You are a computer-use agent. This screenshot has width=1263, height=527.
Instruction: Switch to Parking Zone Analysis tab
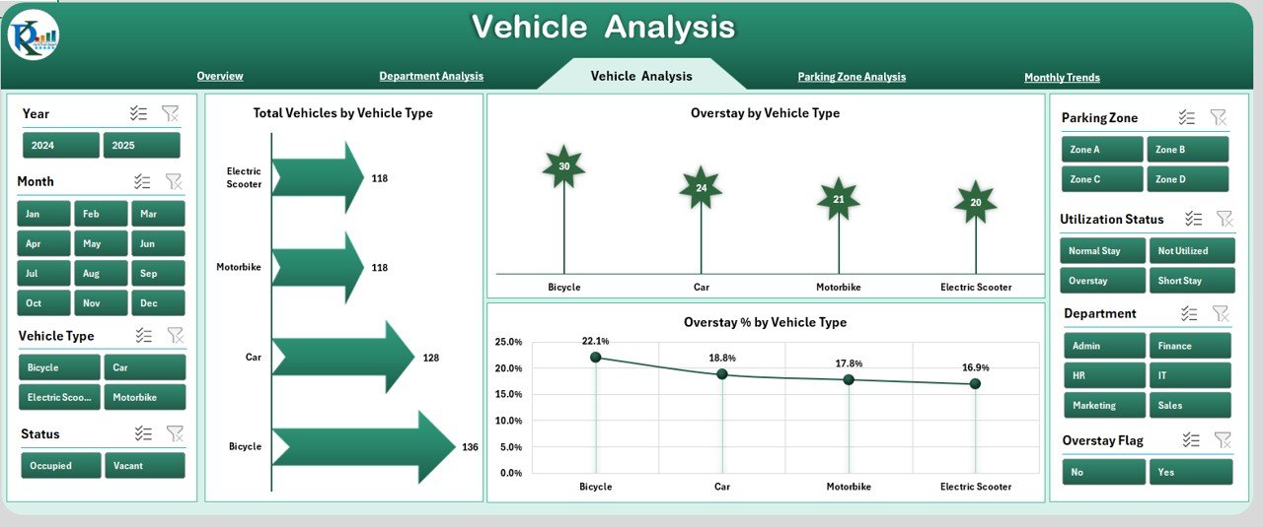click(x=852, y=77)
